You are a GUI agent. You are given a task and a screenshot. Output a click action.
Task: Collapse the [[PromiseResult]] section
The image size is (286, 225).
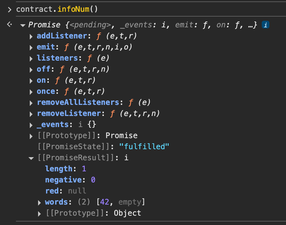(31, 158)
